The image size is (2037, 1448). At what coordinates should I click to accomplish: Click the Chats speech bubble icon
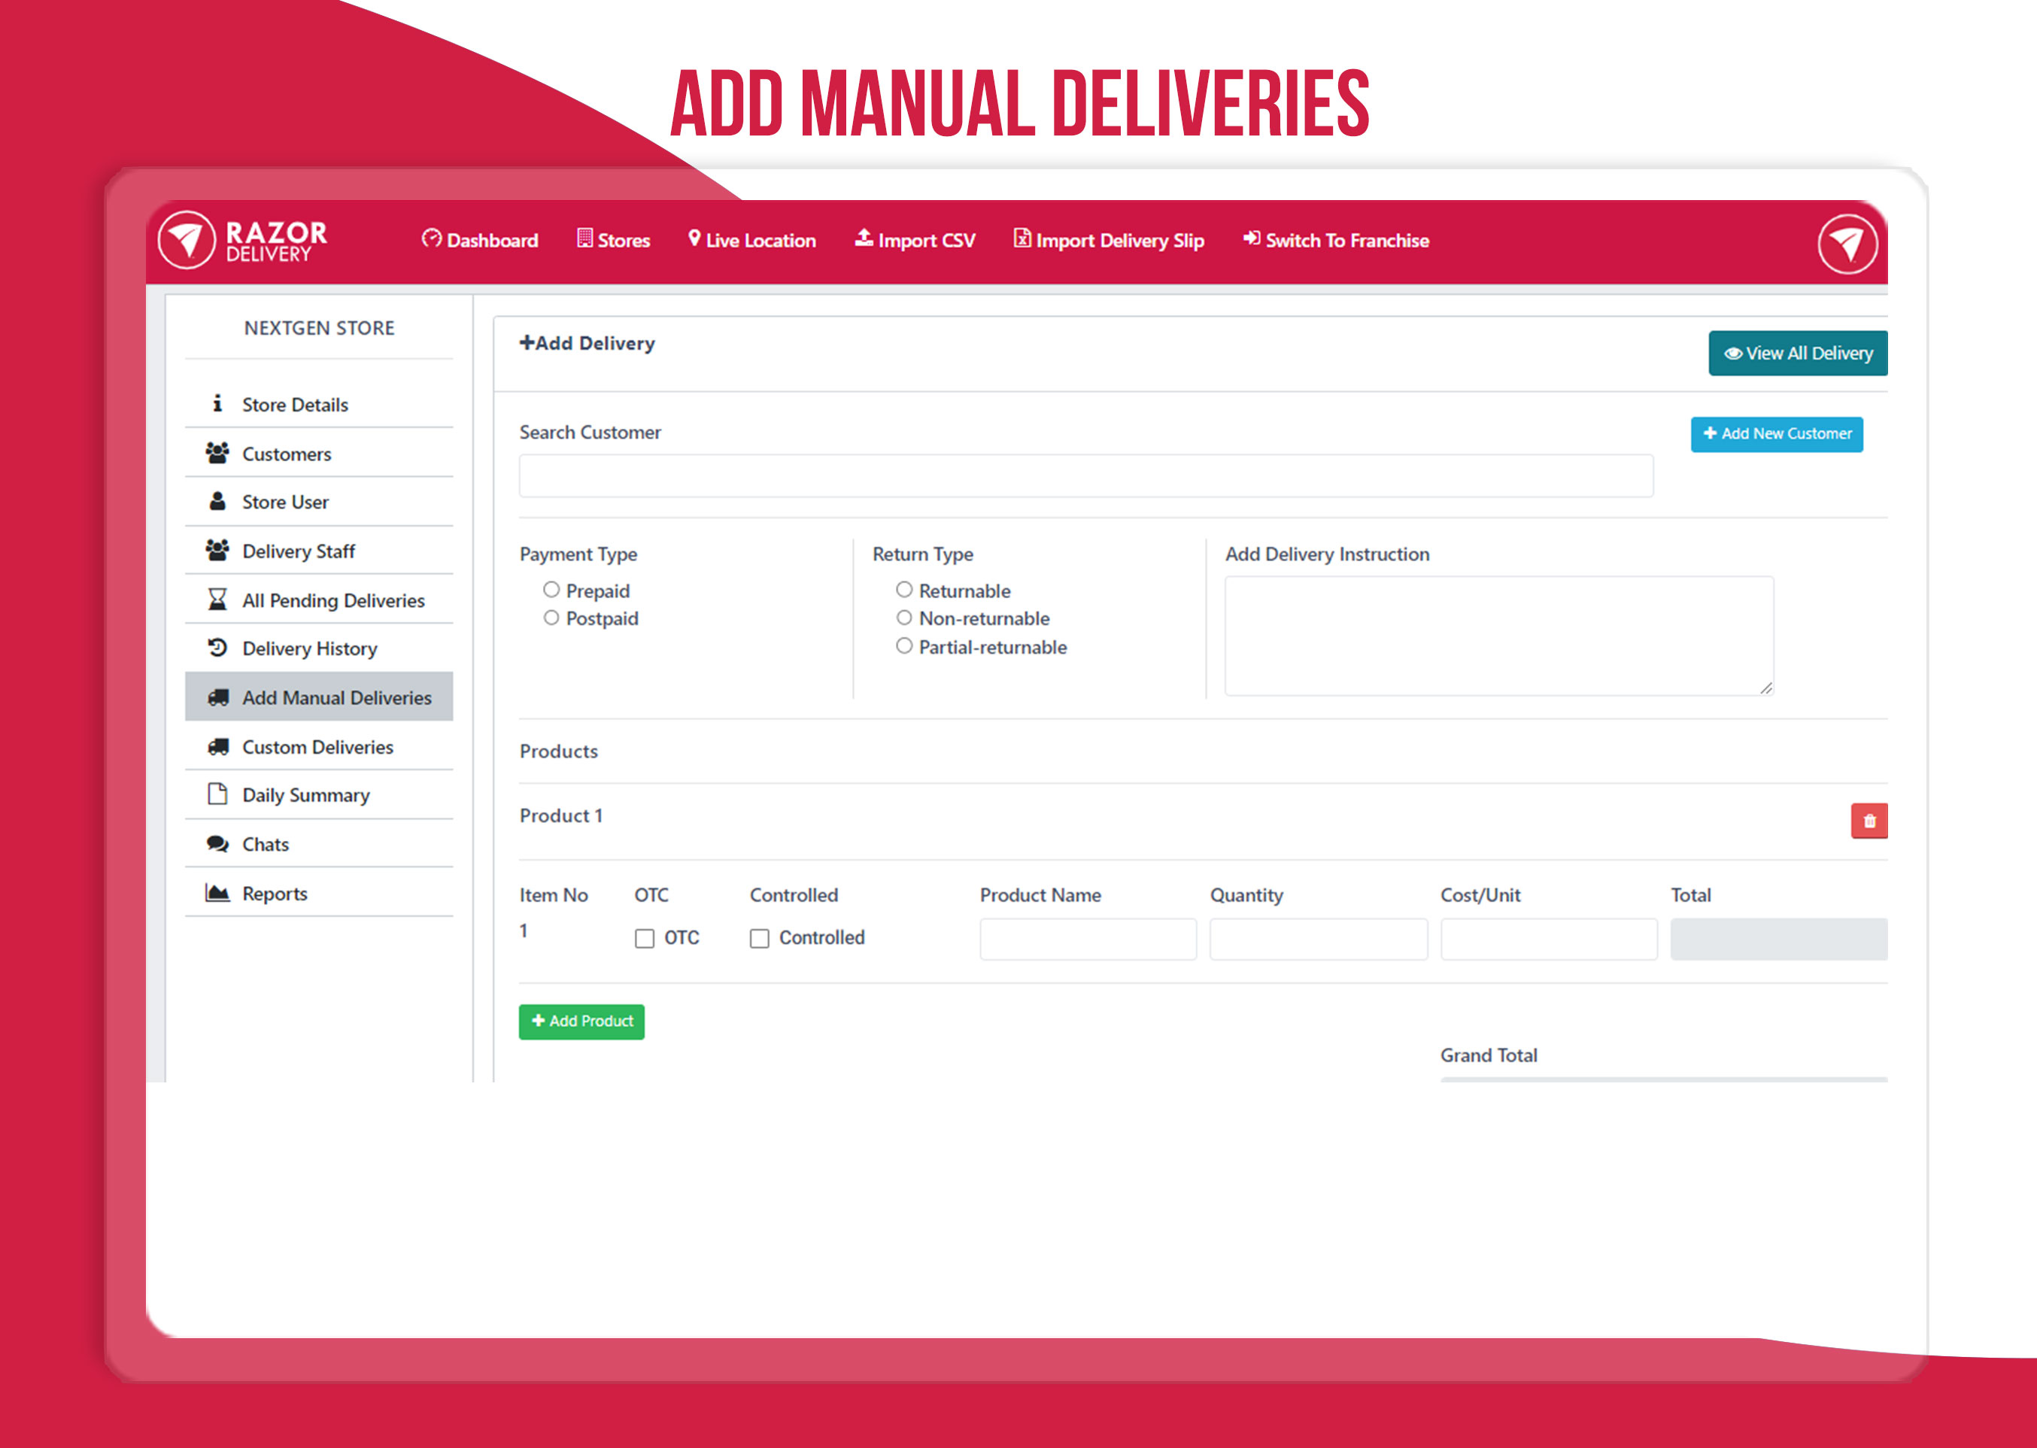pyautogui.click(x=217, y=843)
